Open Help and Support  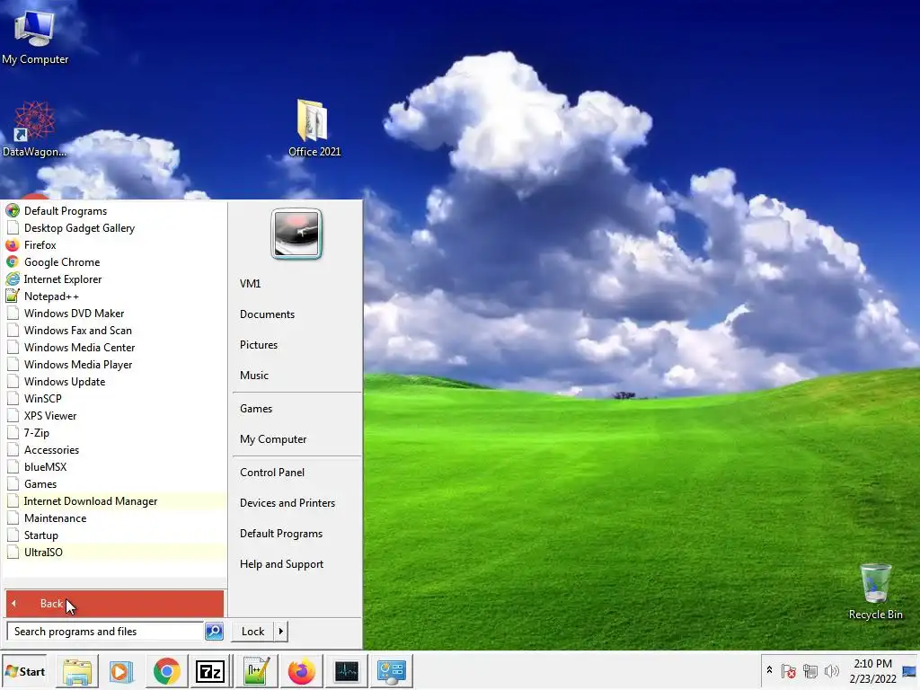(x=296, y=564)
